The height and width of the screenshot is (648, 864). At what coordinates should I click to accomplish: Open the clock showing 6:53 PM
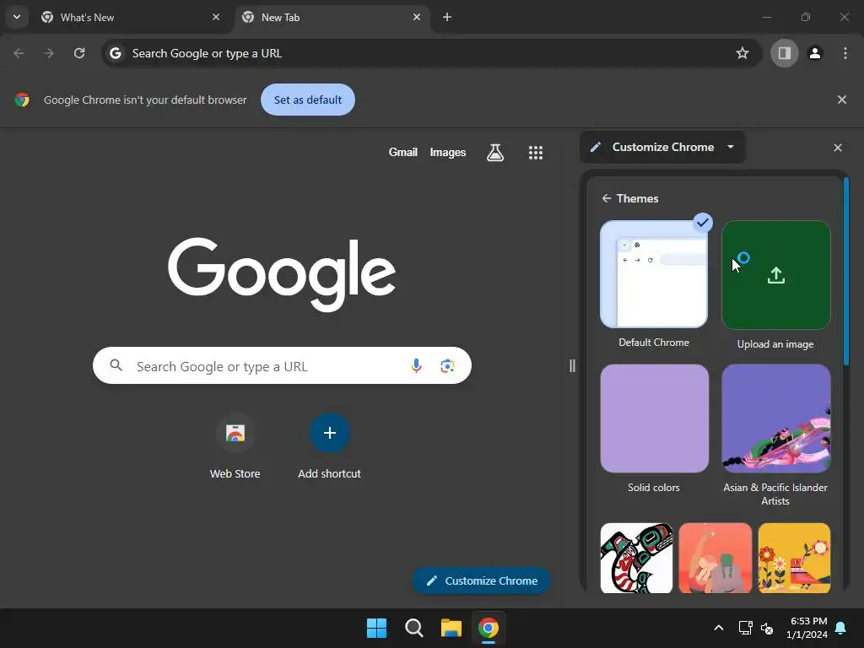pyautogui.click(x=807, y=628)
